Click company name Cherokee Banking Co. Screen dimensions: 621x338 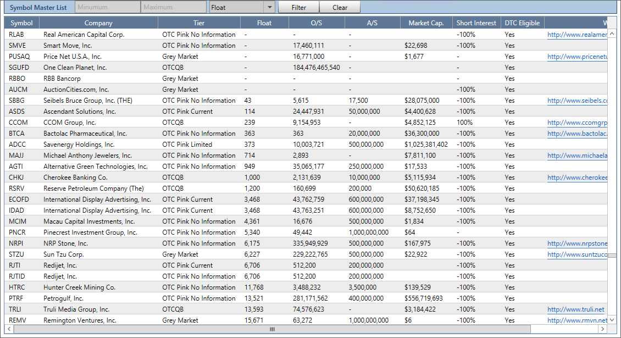click(76, 178)
